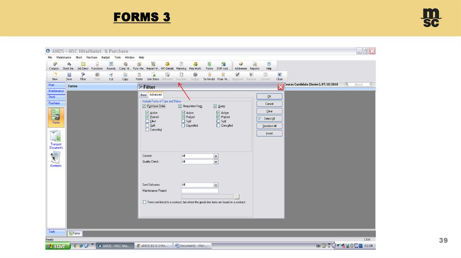Open the Functions toolbar icon
The image size is (461, 258).
click(97, 66)
